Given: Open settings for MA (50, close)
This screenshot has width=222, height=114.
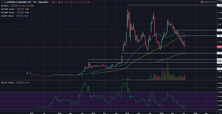Looking at the screenshot, I should tap(19, 16).
